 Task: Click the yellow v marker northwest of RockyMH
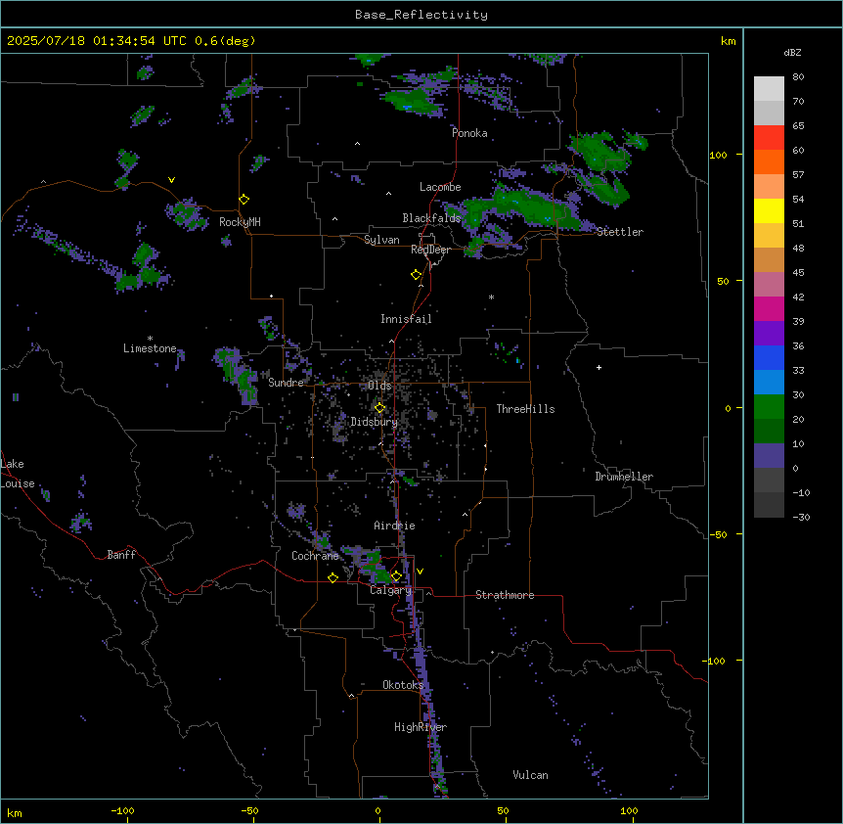(x=171, y=180)
